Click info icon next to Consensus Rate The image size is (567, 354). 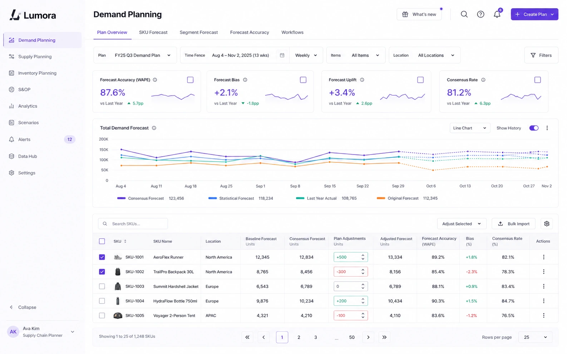[483, 80]
